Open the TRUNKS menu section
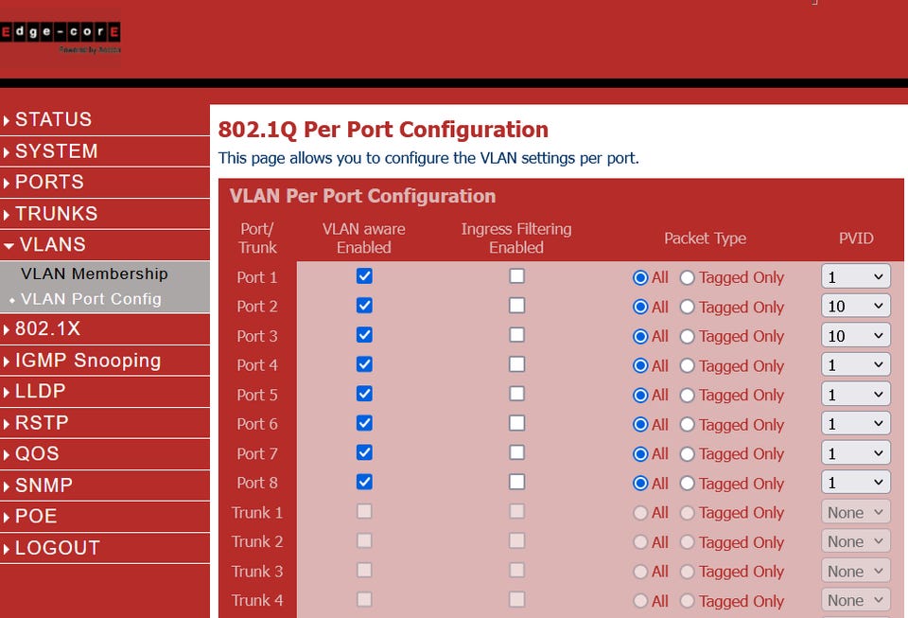The image size is (908, 618). coord(56,214)
